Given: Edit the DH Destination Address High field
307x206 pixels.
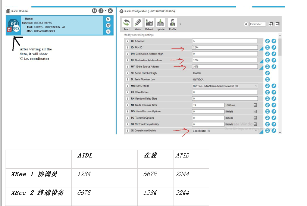Looking at the screenshot, I should pos(225,54).
